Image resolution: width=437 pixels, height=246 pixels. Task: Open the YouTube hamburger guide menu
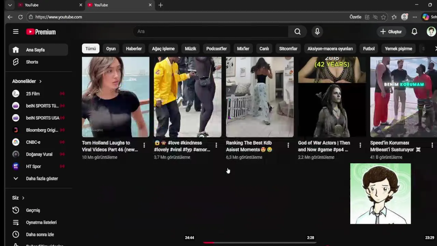16,32
